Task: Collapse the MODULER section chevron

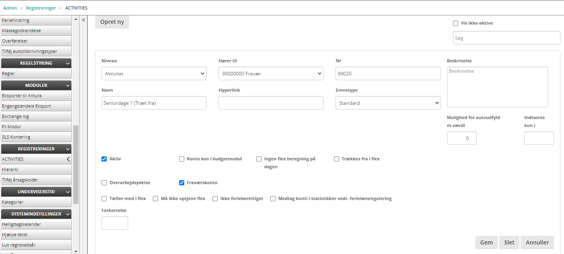Action: pyautogui.click(x=68, y=85)
